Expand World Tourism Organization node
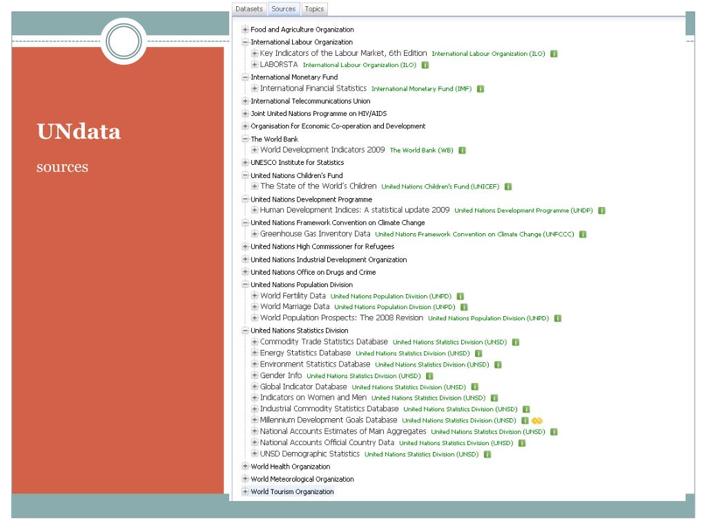The width and height of the screenshot is (707, 530). (245, 491)
